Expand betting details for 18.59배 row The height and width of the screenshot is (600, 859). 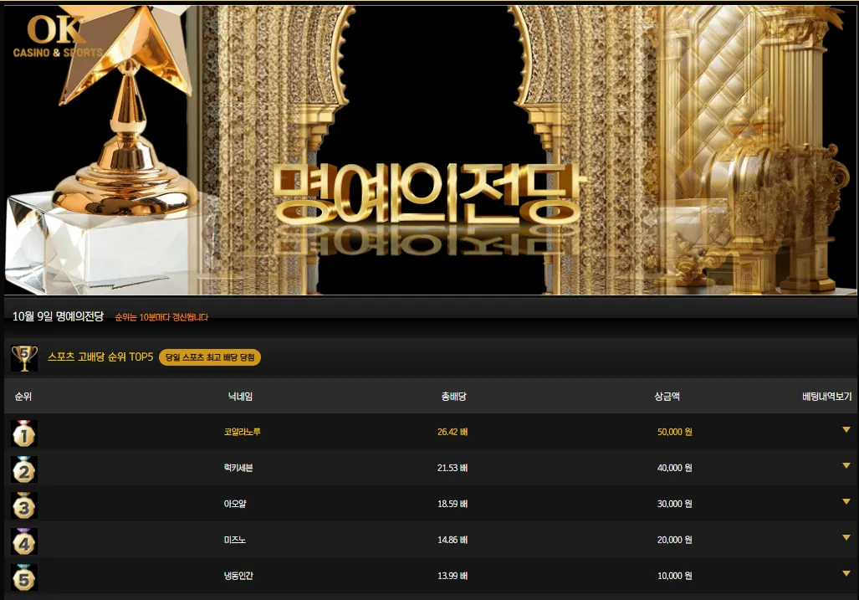click(846, 501)
